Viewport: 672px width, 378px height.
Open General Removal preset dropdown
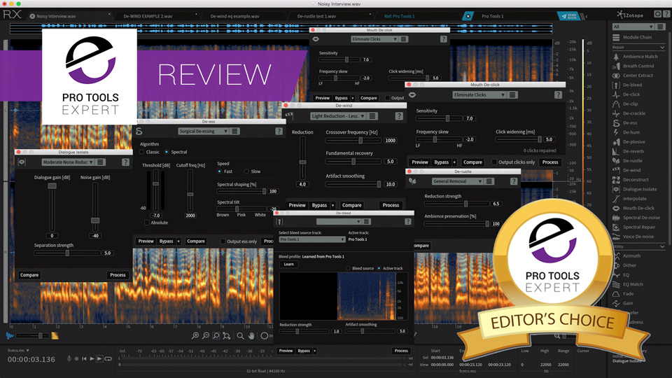coord(457,181)
